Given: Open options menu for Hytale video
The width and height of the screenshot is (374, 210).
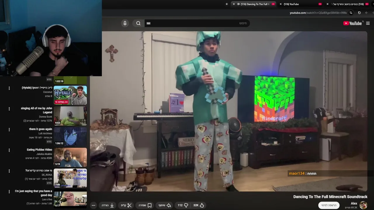Looking at the screenshot, I should pyautogui.click(x=9, y=88).
